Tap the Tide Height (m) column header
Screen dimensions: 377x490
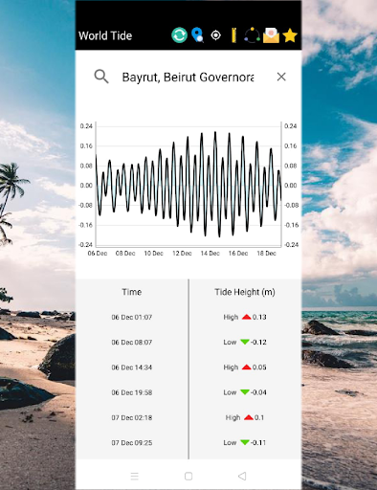(245, 292)
